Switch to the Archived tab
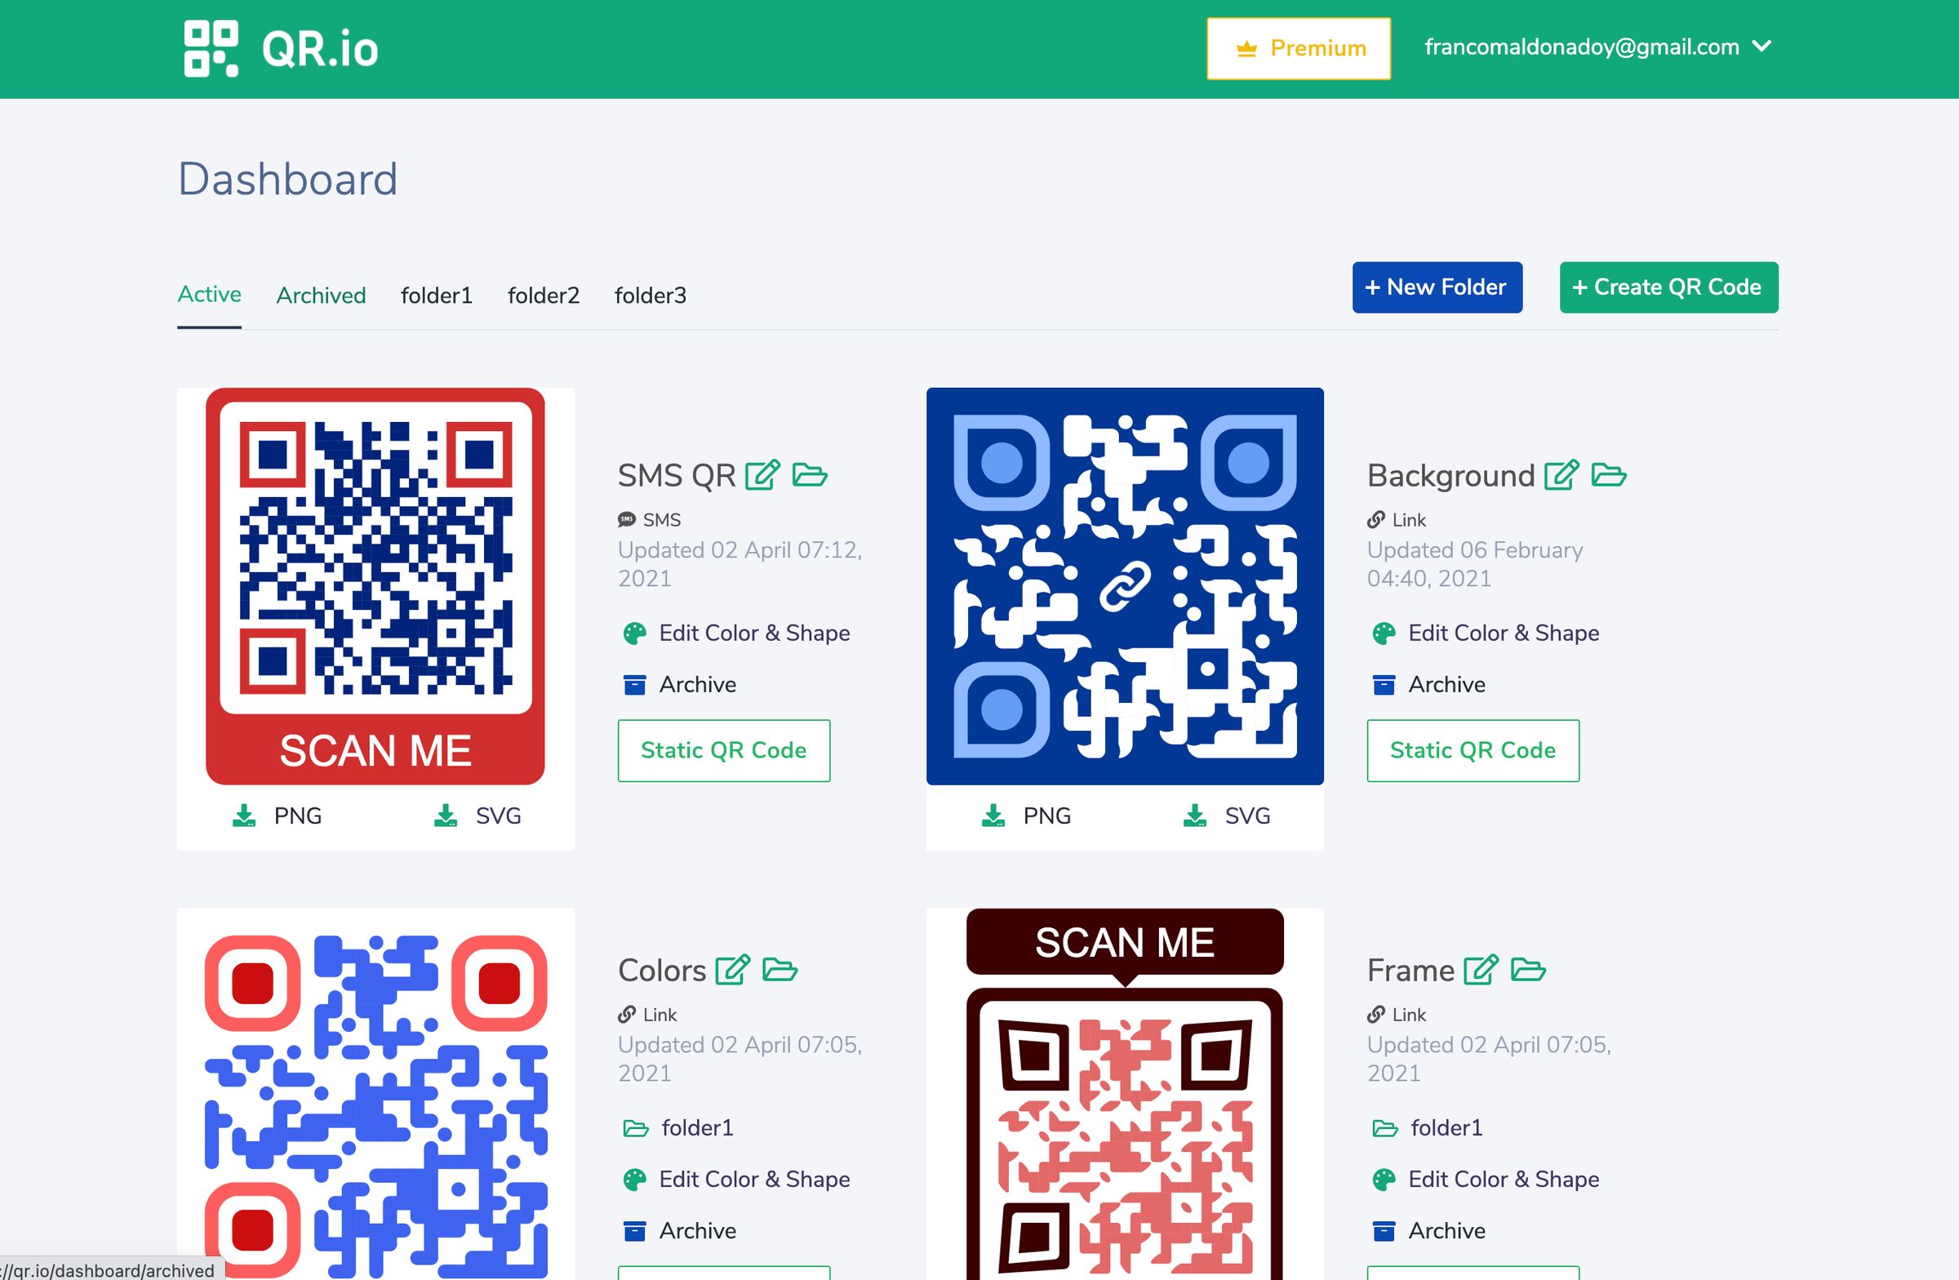The width and height of the screenshot is (1959, 1280). pos(320,295)
